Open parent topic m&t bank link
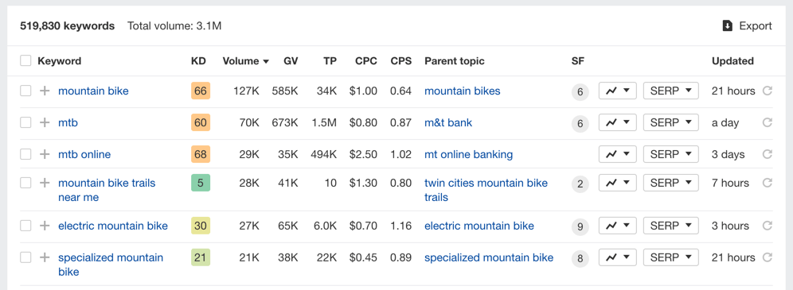Image resolution: width=793 pixels, height=290 pixels. [448, 122]
